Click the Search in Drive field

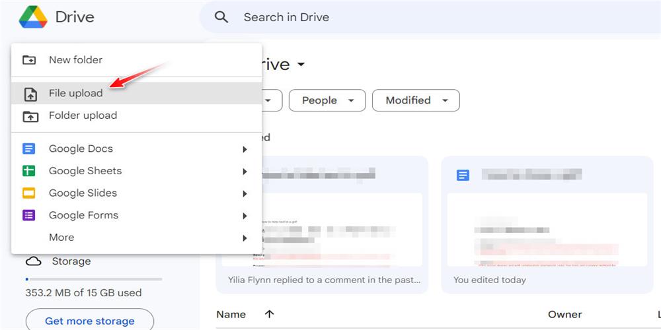(430, 17)
